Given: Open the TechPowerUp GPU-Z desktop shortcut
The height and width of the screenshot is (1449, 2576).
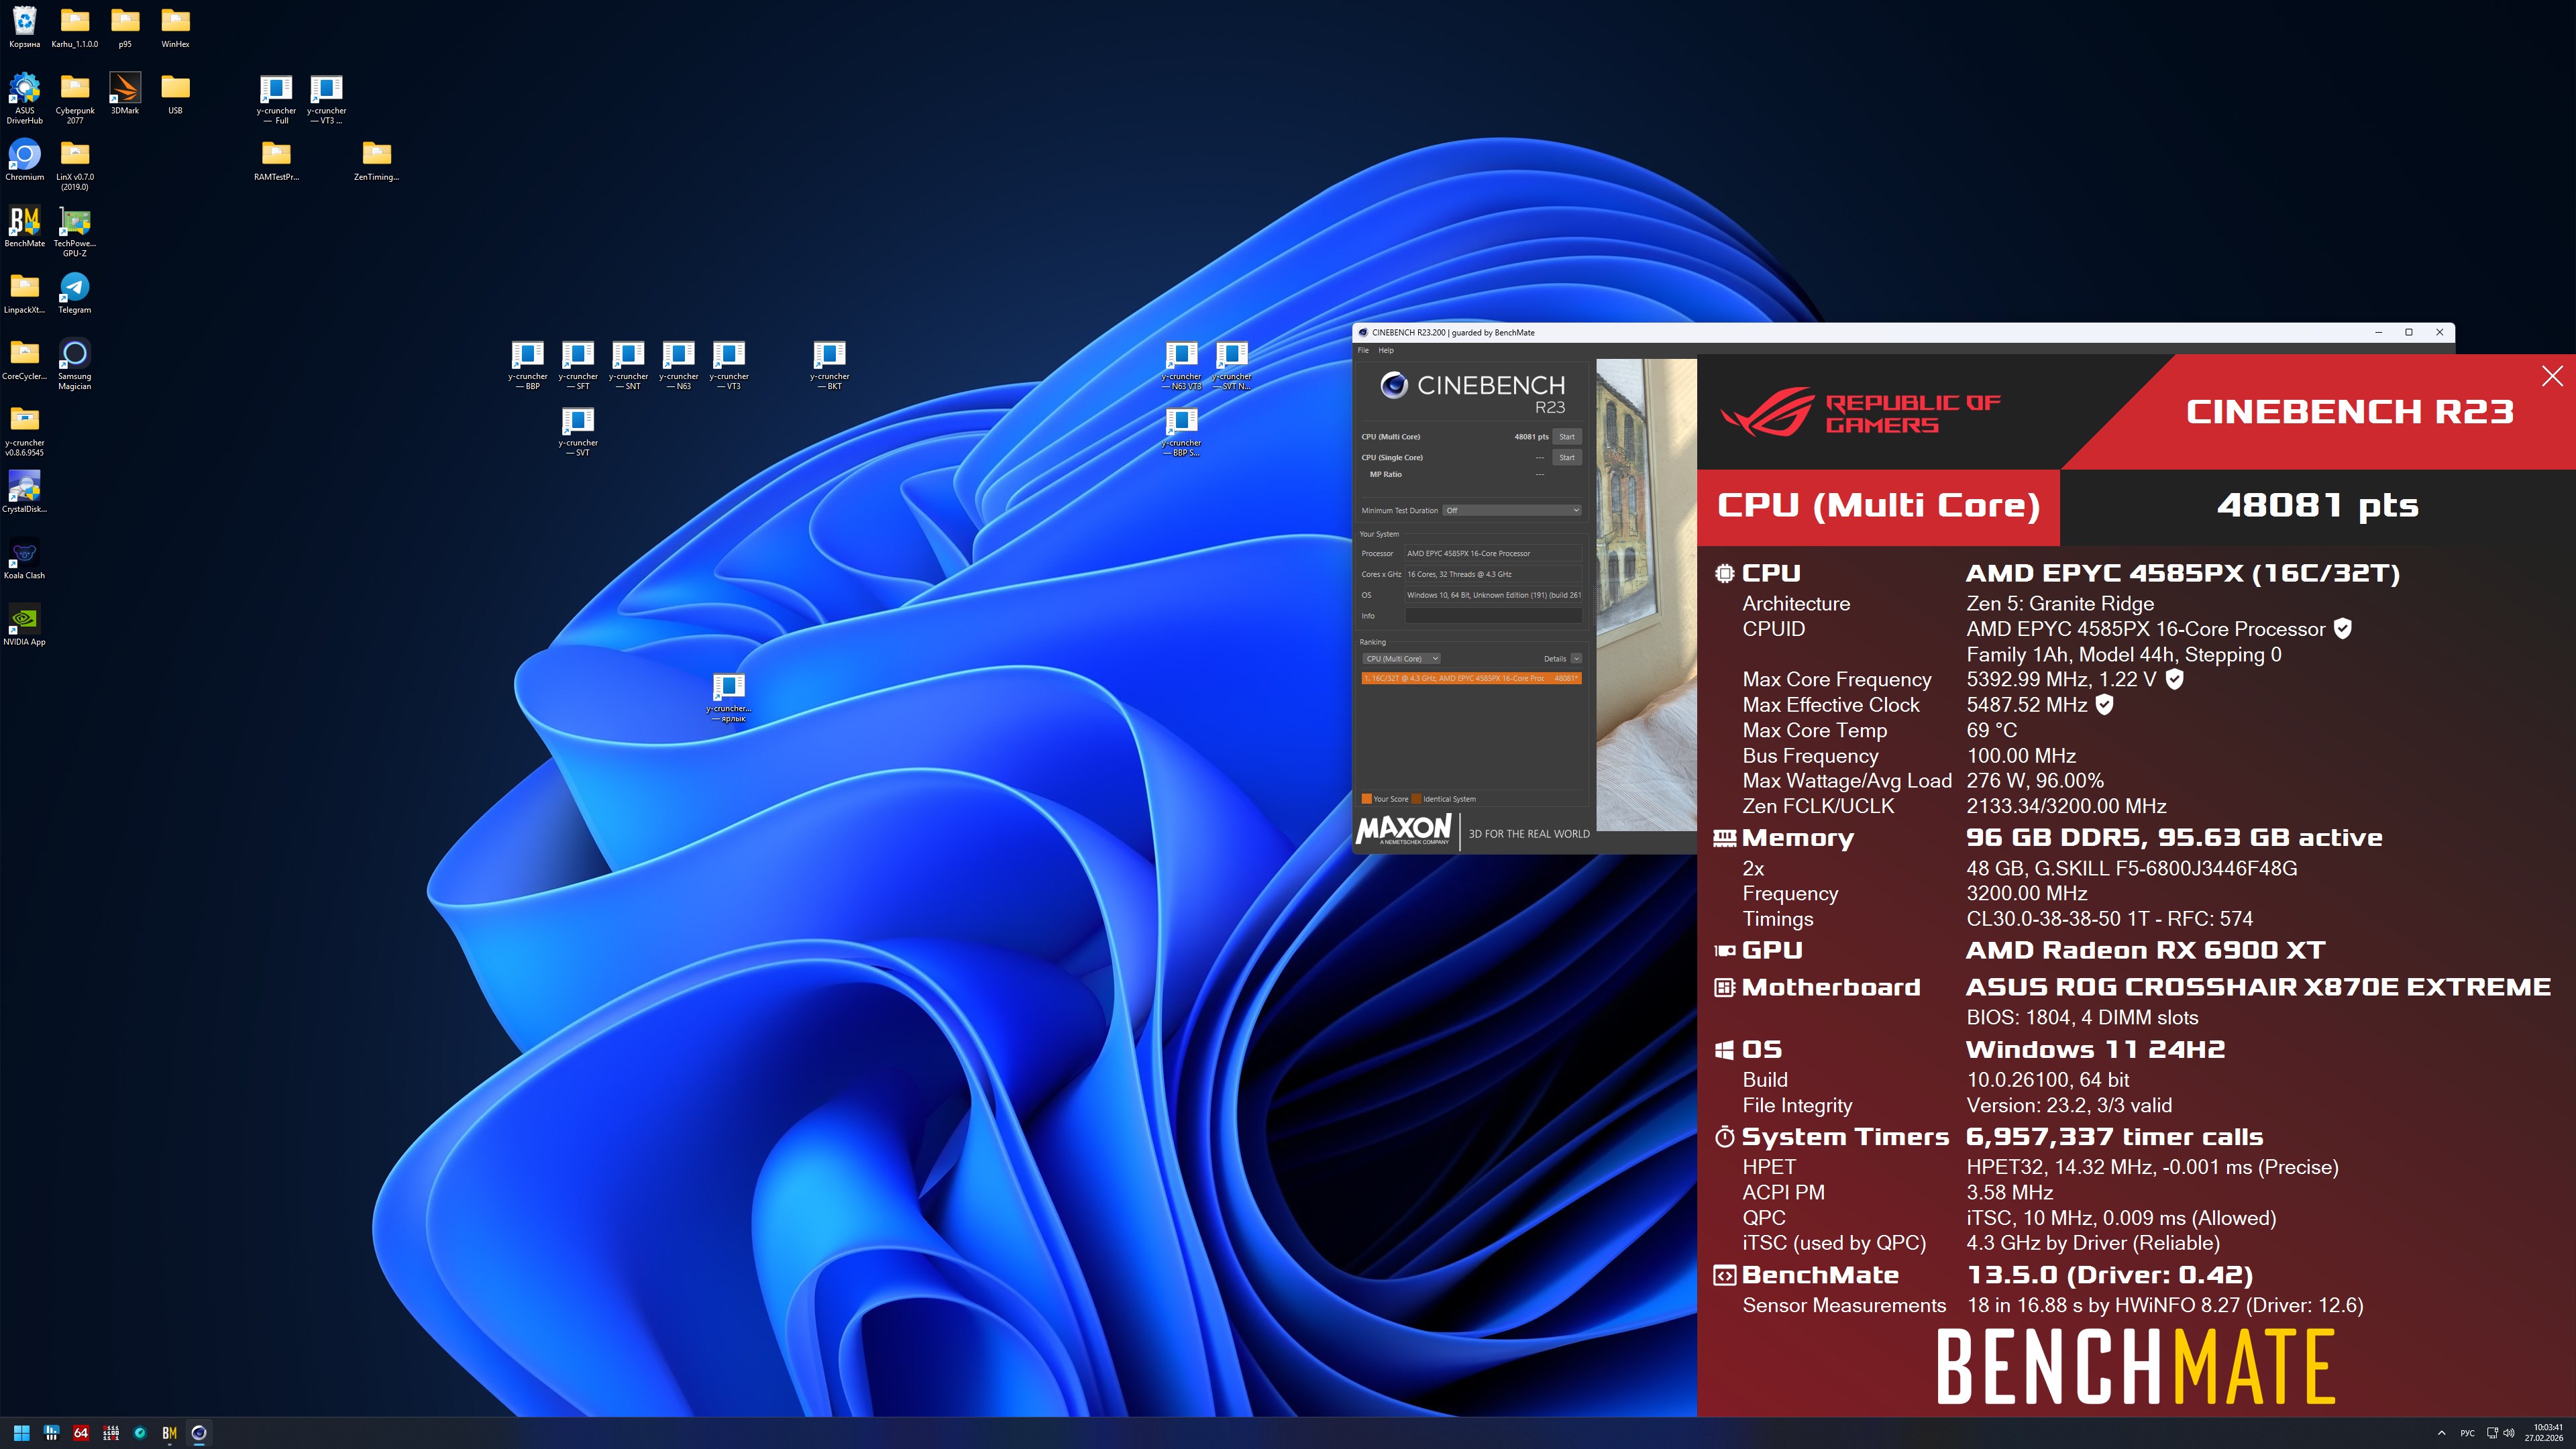Looking at the screenshot, I should coord(74,222).
